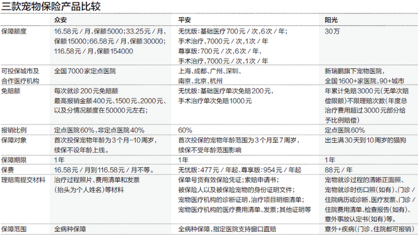Click 全病种保障,指定医院支持窗口直赔 cell
This screenshot has width=418, height=235.
click(227, 229)
